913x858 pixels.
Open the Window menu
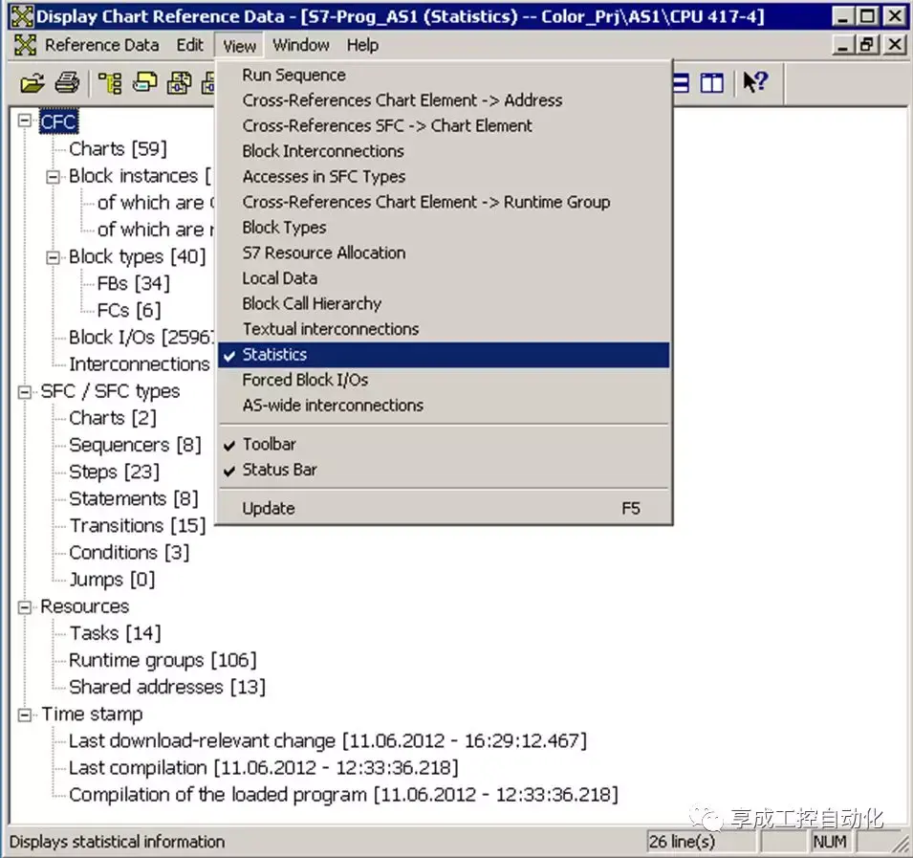[301, 45]
